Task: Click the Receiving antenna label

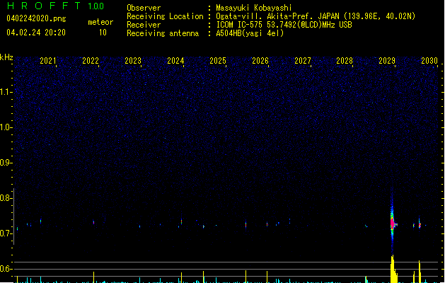Action: pos(163,33)
